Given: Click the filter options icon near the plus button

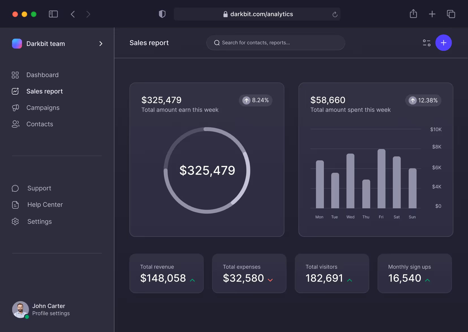Looking at the screenshot, I should (426, 43).
